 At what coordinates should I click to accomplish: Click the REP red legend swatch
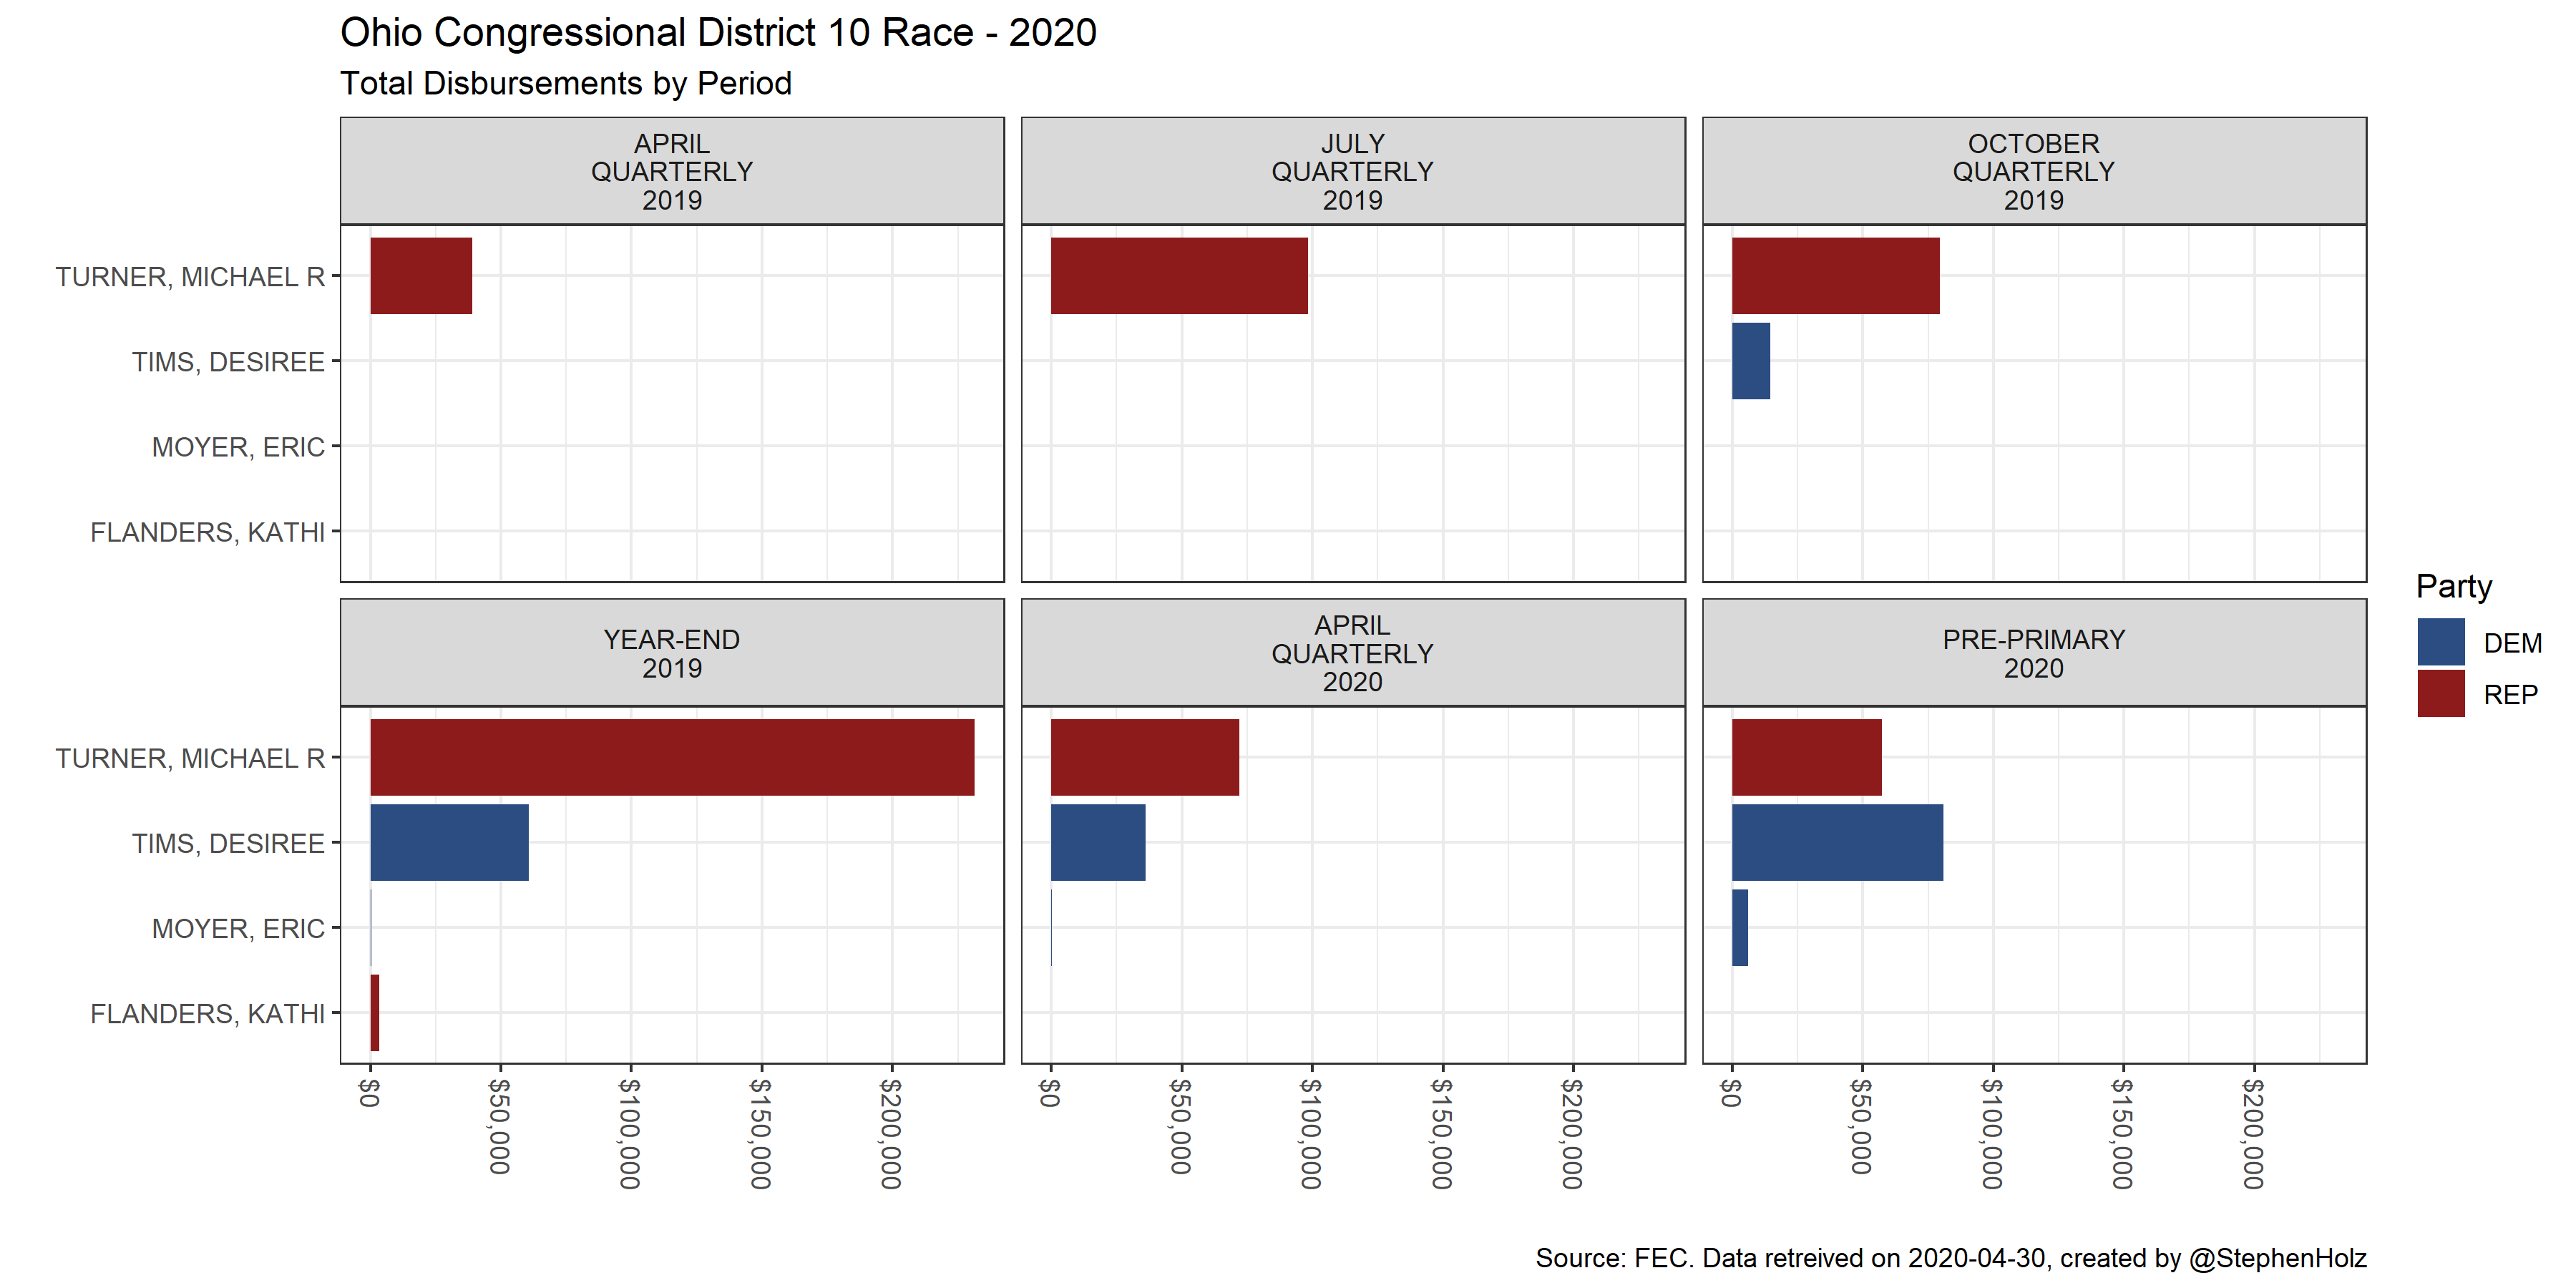pos(2440,694)
